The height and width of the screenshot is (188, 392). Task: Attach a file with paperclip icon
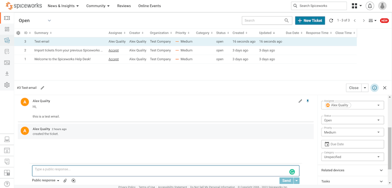[65, 181]
